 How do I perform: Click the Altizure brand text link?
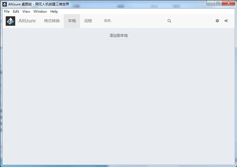(27, 20)
